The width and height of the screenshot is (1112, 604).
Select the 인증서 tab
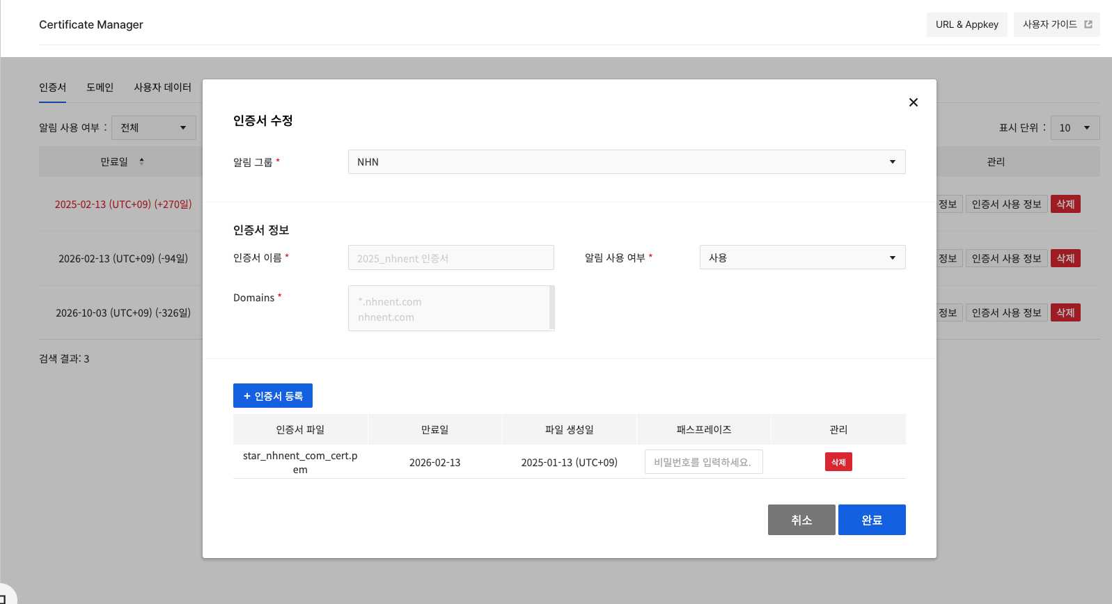(x=52, y=88)
